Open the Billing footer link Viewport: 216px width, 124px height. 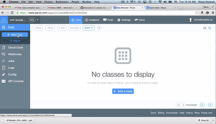(161, 113)
